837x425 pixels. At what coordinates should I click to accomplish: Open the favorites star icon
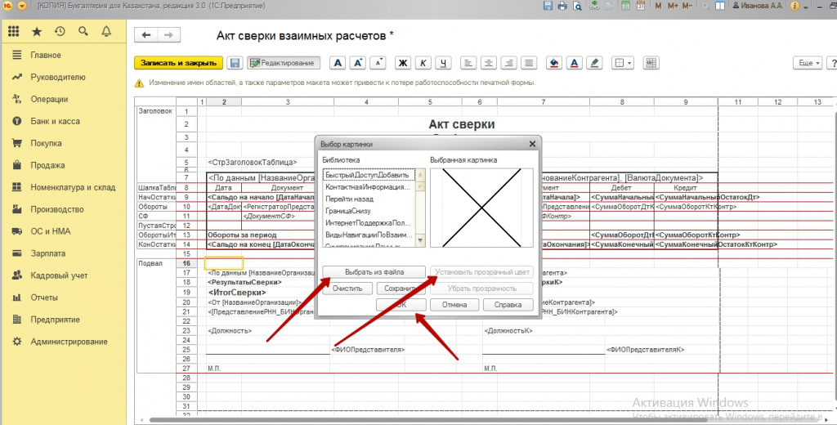pyautogui.click(x=36, y=32)
